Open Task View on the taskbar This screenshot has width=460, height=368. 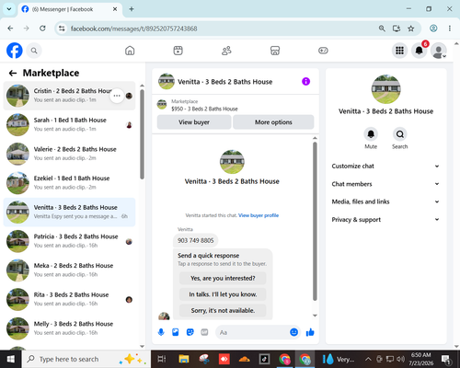[162, 359]
